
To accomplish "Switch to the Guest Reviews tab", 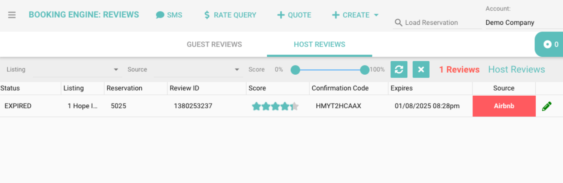I will pos(214,44).
